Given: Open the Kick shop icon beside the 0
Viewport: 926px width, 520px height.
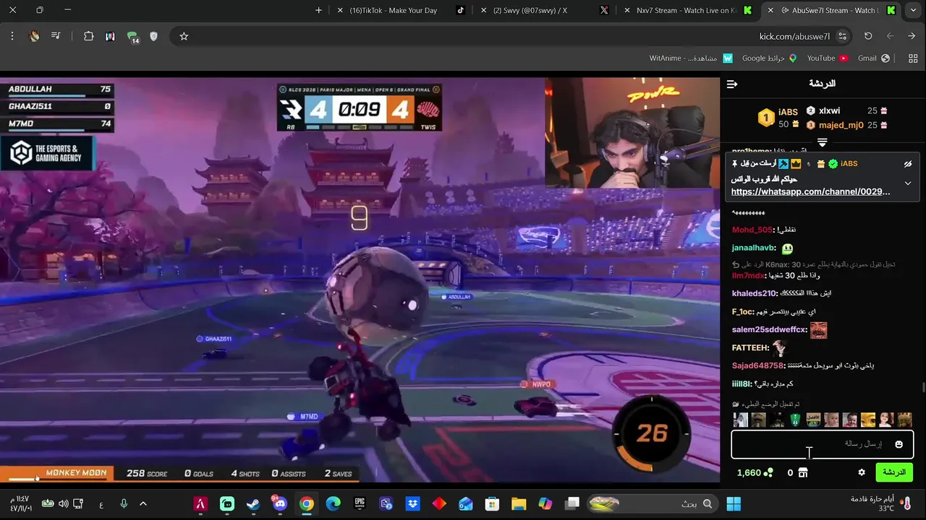Looking at the screenshot, I should pyautogui.click(x=802, y=472).
